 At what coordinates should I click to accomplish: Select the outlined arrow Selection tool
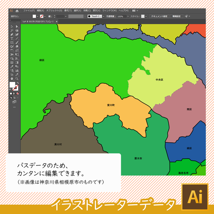pos(12,26)
